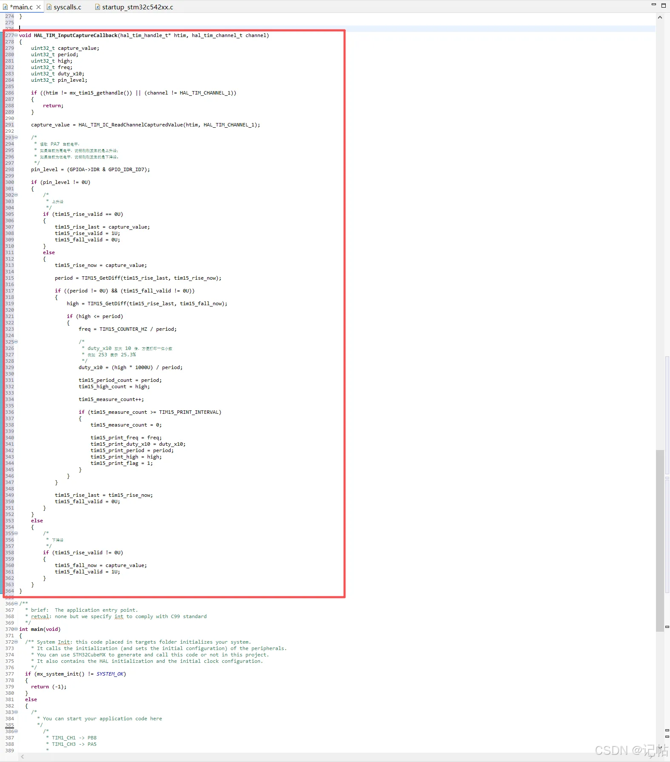Collapse the HAL_TIM_InputCaptureCallback function at line 277
This screenshot has height=762, width=670.
tap(16, 35)
